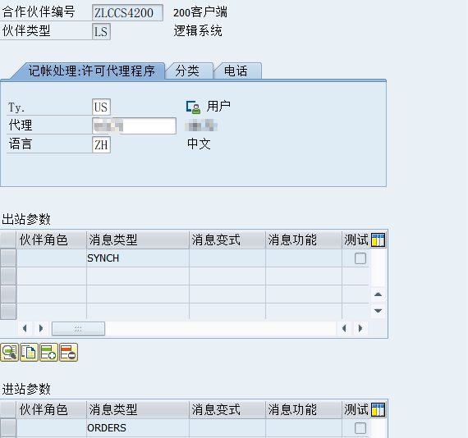Click the 消息功能 column header in inbound table
Screen dimensions: 468x438
pos(304,409)
